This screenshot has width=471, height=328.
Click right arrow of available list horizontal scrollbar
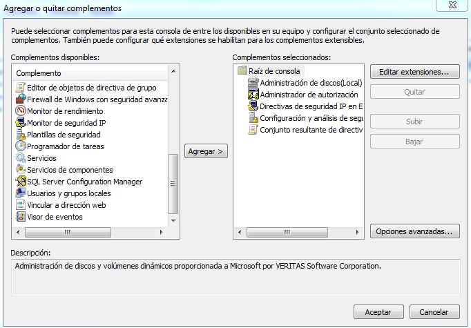pyautogui.click(x=162, y=232)
